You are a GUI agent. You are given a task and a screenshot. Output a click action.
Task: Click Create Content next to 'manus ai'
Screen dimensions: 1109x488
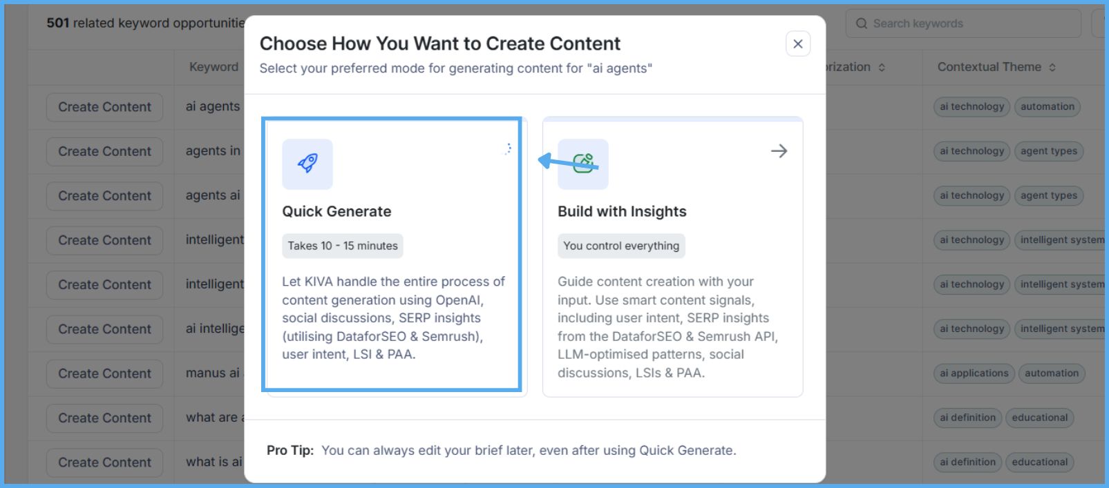(x=104, y=373)
